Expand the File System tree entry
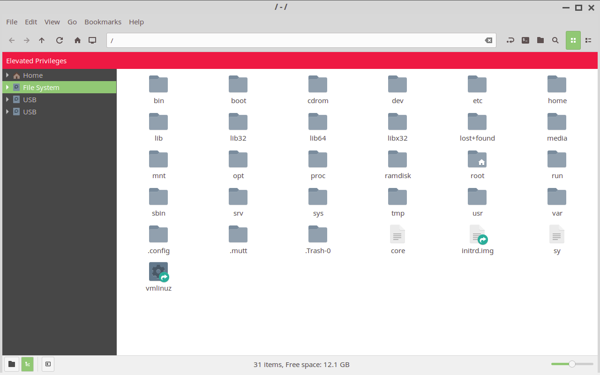 point(7,87)
